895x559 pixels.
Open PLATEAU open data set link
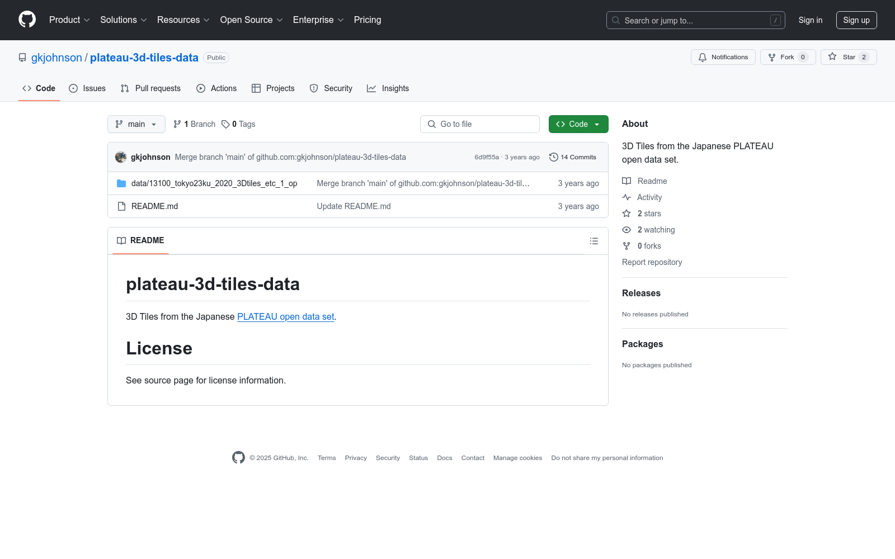(x=286, y=316)
